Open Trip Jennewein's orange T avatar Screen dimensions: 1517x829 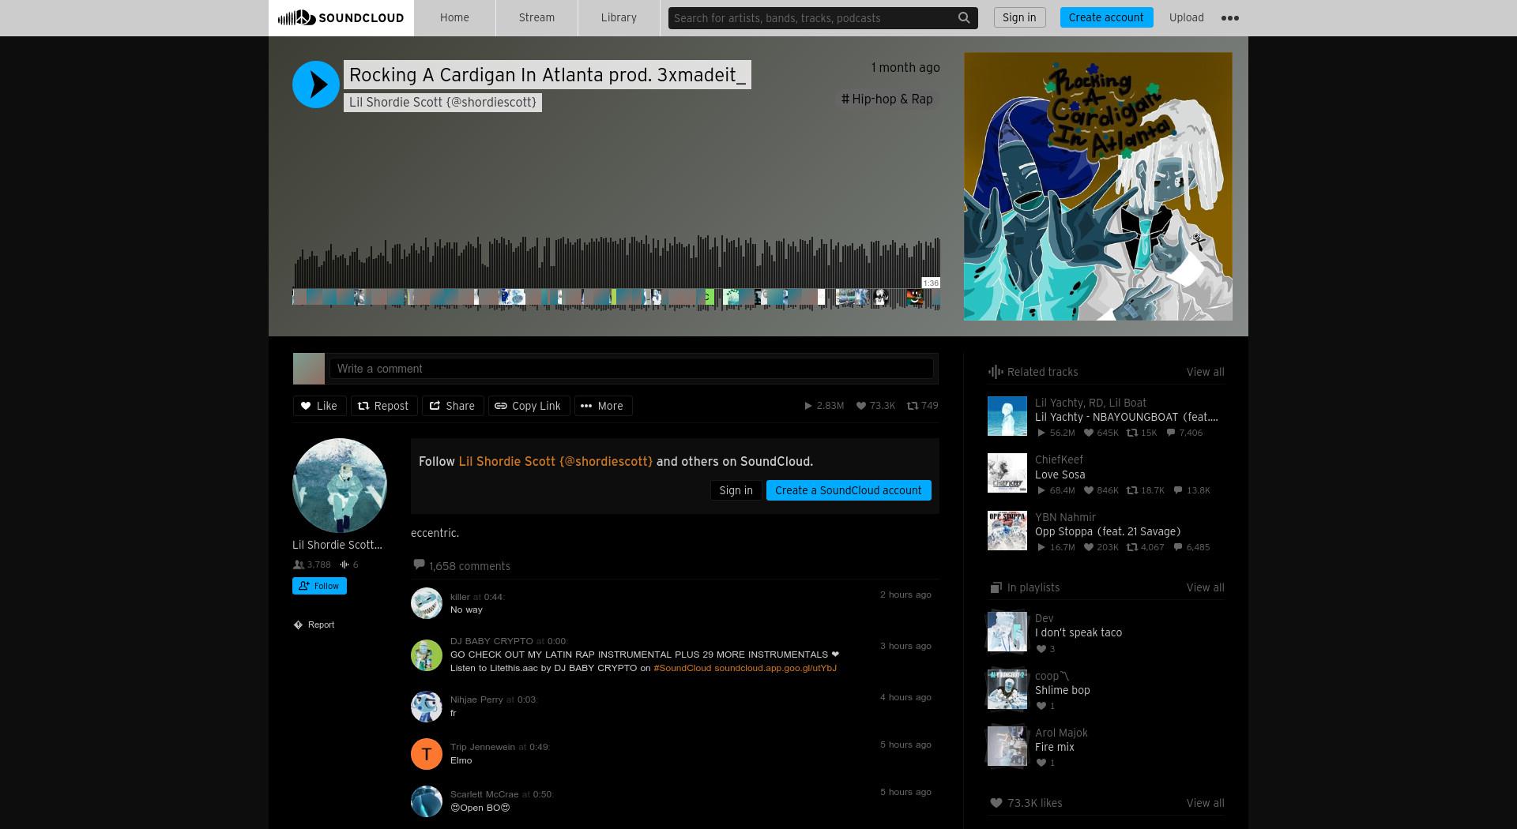point(427,754)
